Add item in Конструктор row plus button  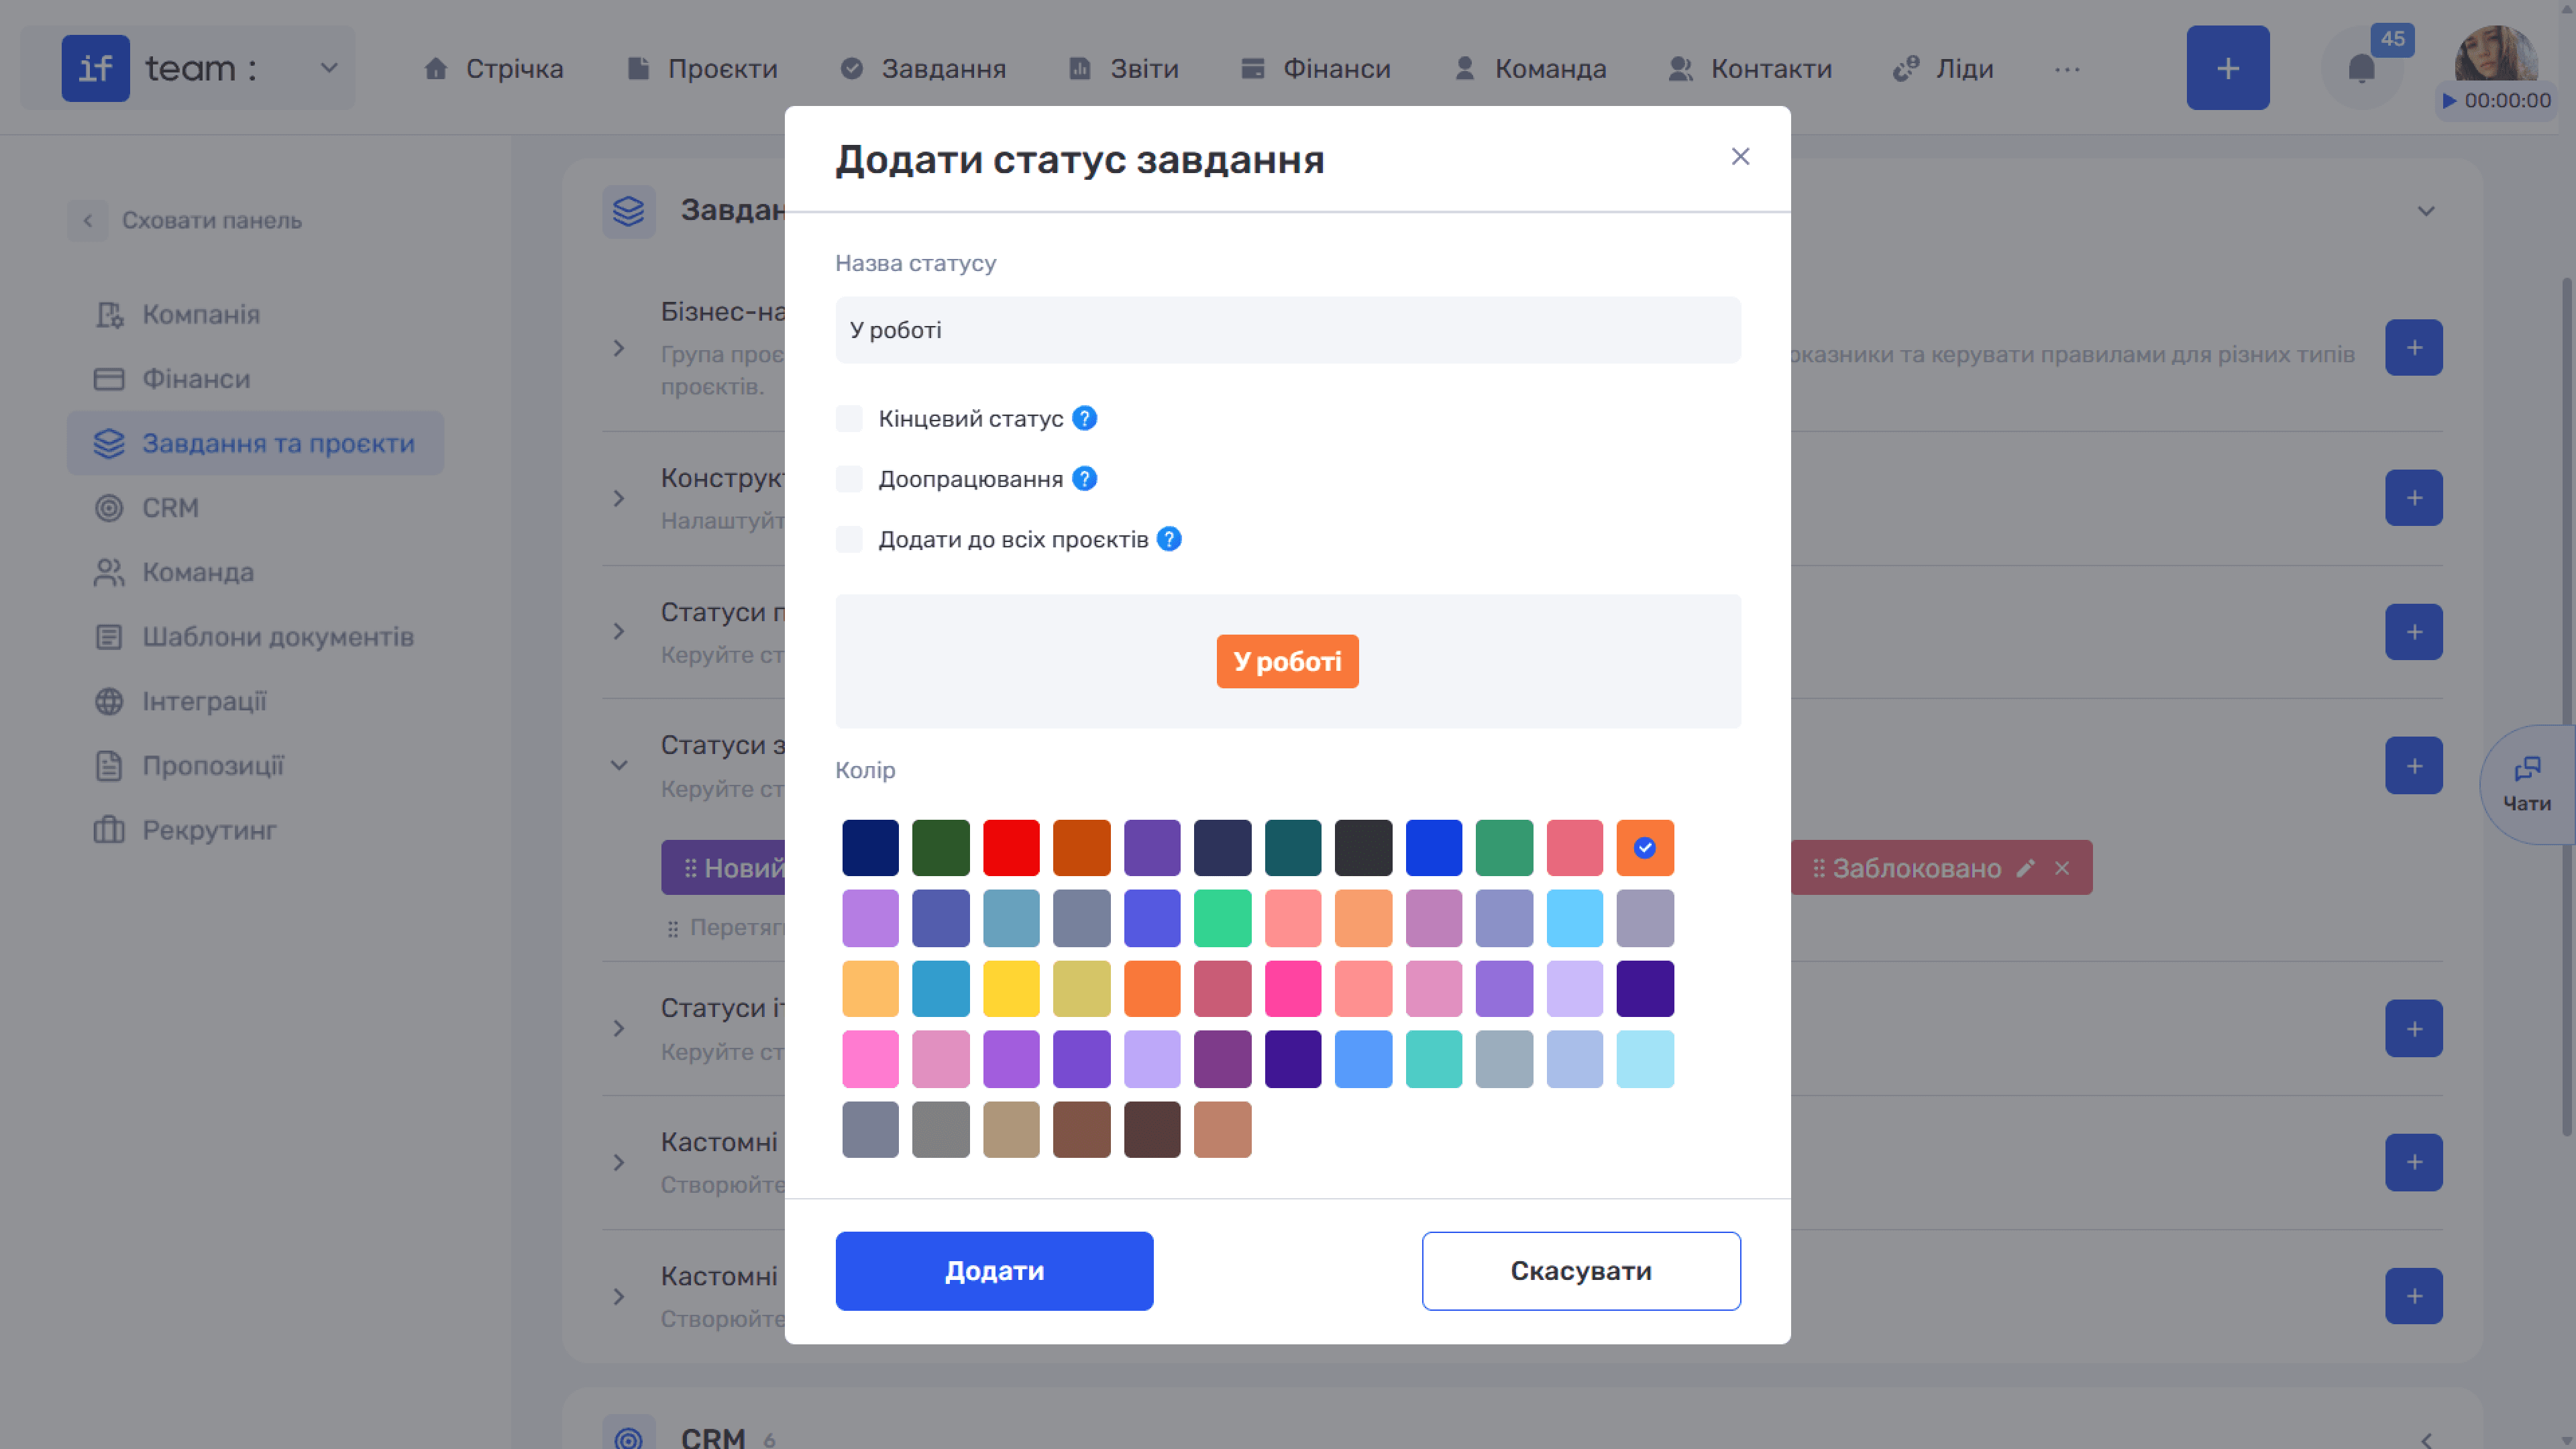click(x=2413, y=497)
